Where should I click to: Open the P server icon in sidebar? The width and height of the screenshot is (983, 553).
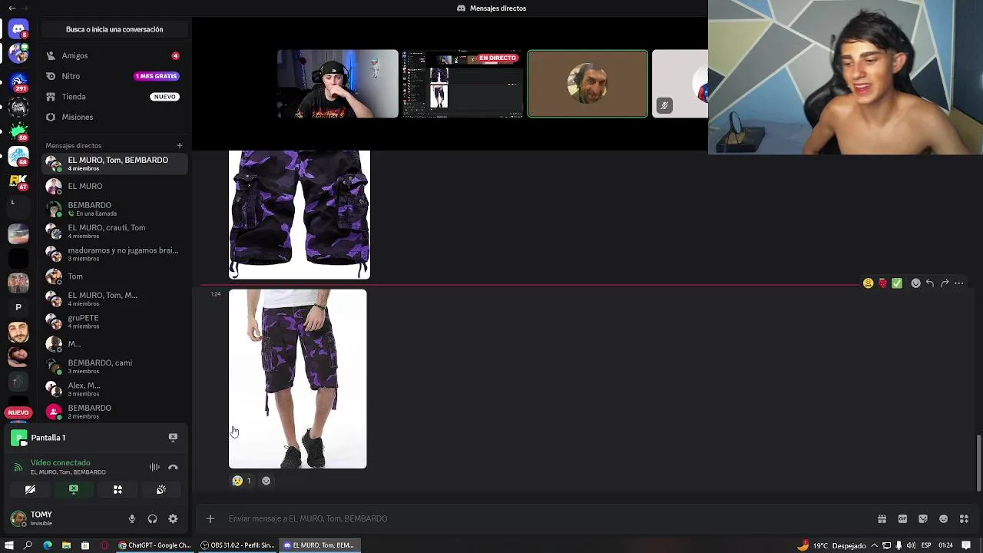18,307
